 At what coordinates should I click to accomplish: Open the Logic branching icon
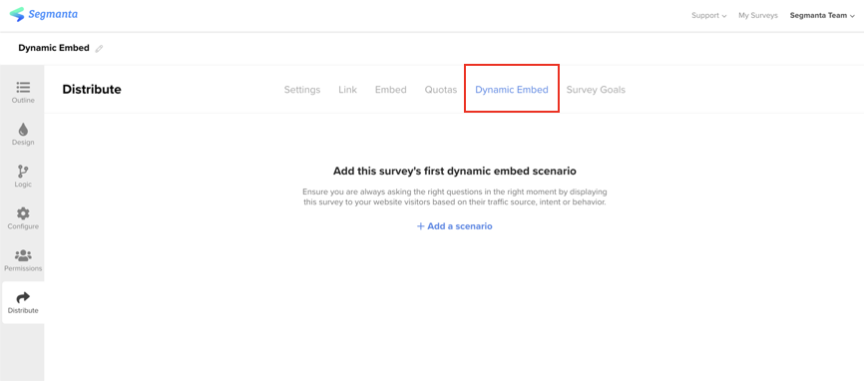pyautogui.click(x=23, y=172)
